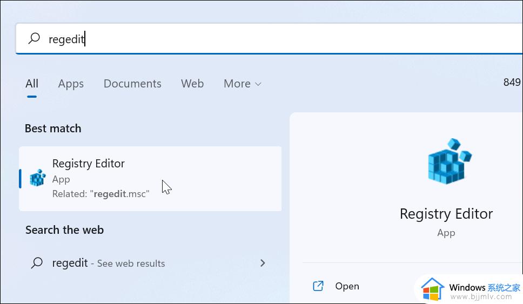Switch to the Web tab
Screen dimensions: 523x304
click(x=192, y=84)
